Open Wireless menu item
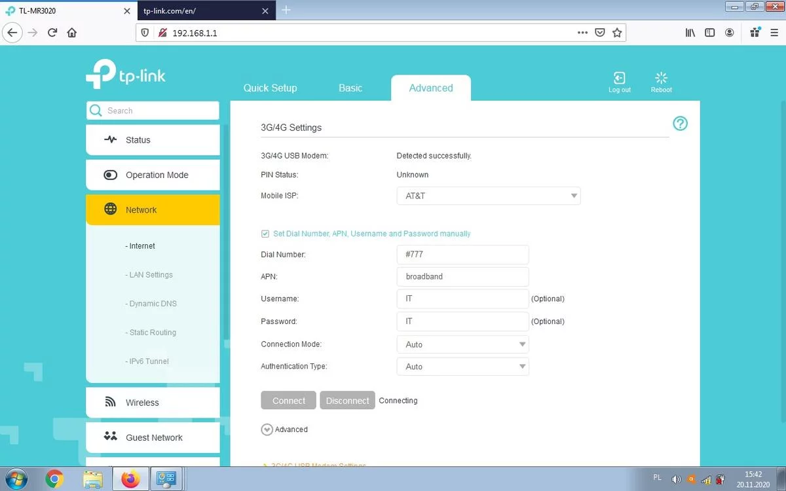The height and width of the screenshot is (491, 786). (153, 402)
